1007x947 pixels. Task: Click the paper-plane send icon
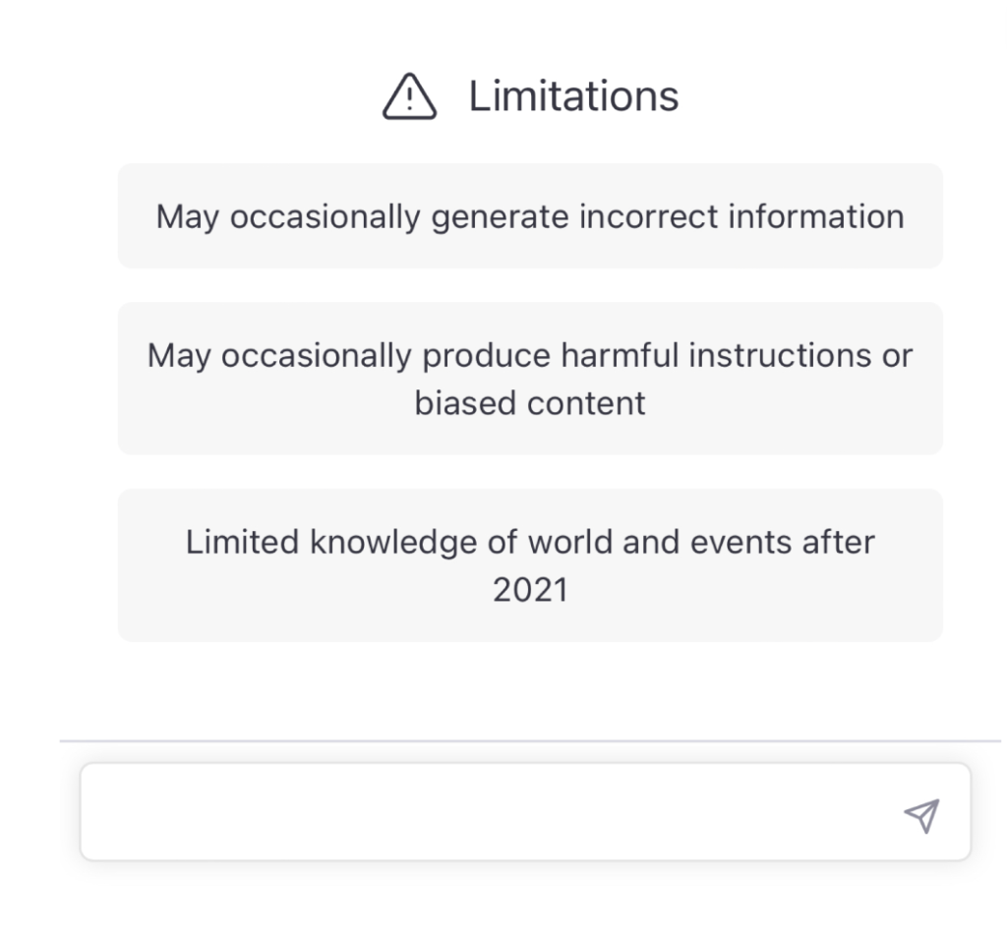pos(921,815)
